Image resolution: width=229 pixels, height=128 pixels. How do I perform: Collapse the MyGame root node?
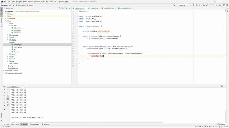click(x=4, y=11)
